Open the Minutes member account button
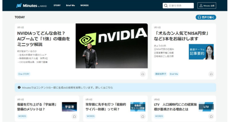The height and width of the screenshot is (122, 231). [x=207, y=5]
